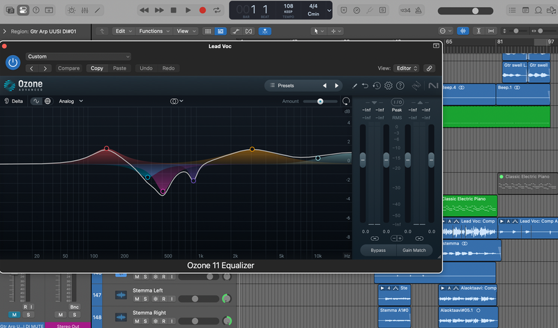558x328 pixels.
Task: Switch to grid view icon in tracks toolbar
Action: click(208, 31)
